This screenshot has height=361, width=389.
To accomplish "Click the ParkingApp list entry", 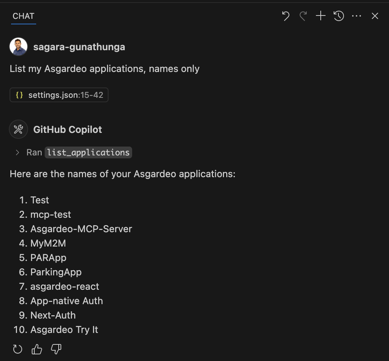I will click(56, 272).
